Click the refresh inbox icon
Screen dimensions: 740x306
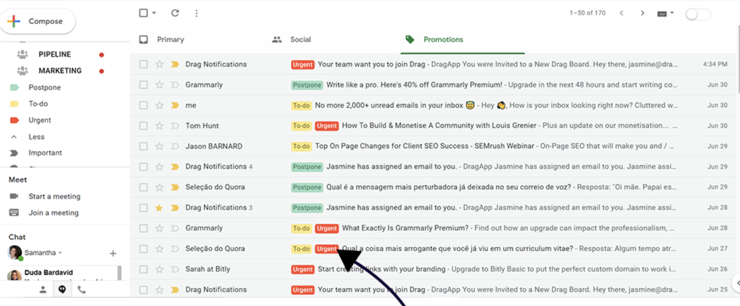(x=175, y=13)
